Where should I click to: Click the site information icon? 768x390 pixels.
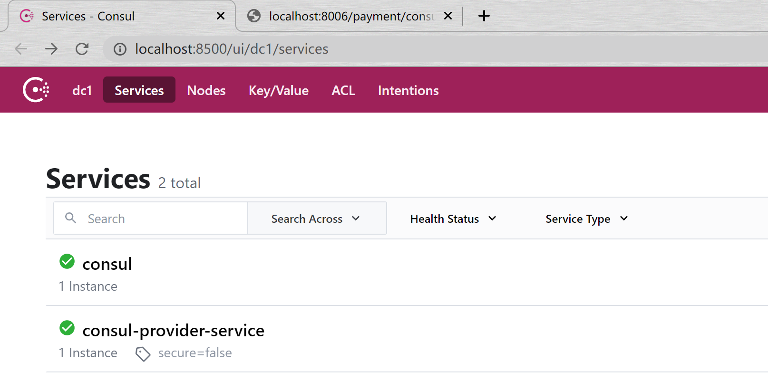click(x=120, y=49)
